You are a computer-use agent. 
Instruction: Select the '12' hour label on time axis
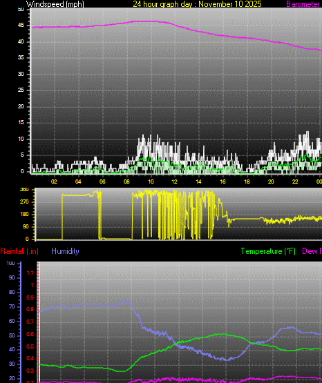pyautogui.click(x=174, y=181)
